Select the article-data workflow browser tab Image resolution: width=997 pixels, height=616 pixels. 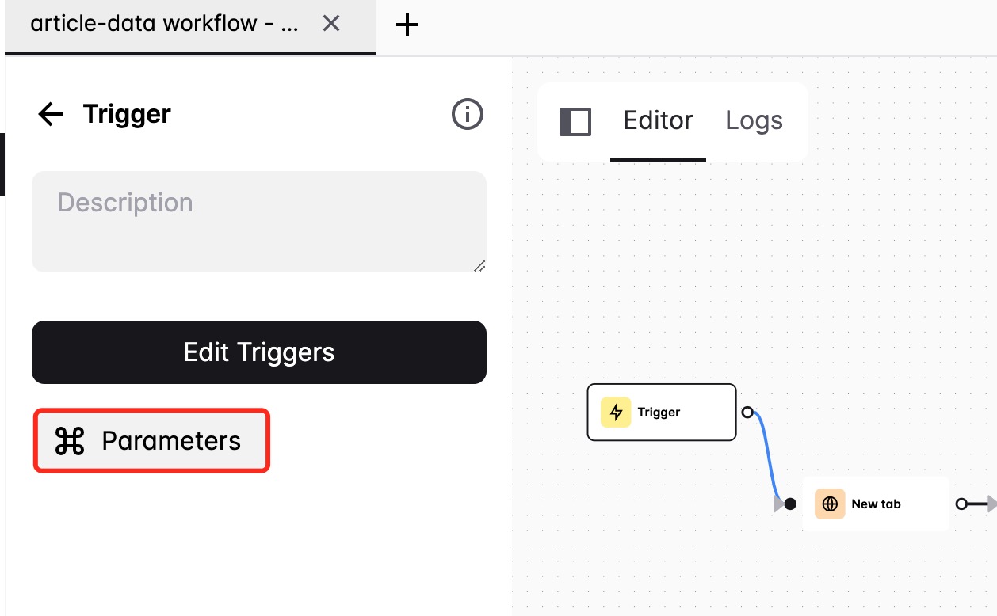coord(164,25)
